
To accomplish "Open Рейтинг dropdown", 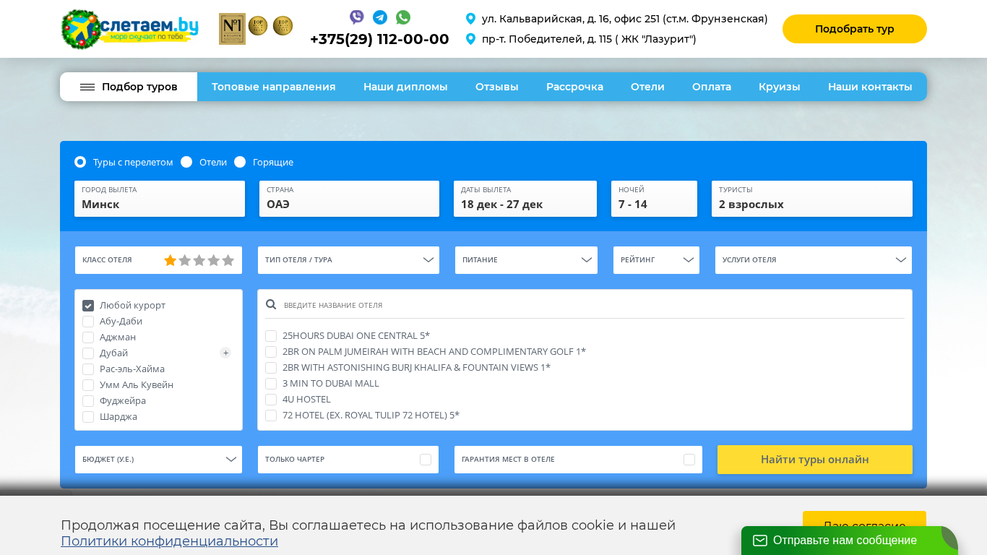I will click(656, 260).
